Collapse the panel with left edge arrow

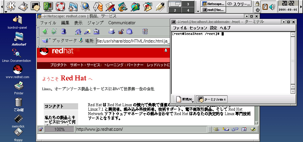pyautogui.click(x=2, y=7)
